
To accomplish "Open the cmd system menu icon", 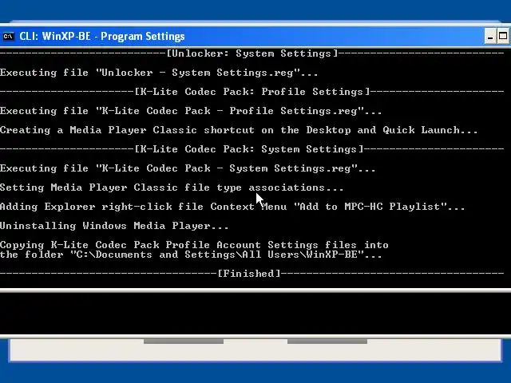I will 8,36.
